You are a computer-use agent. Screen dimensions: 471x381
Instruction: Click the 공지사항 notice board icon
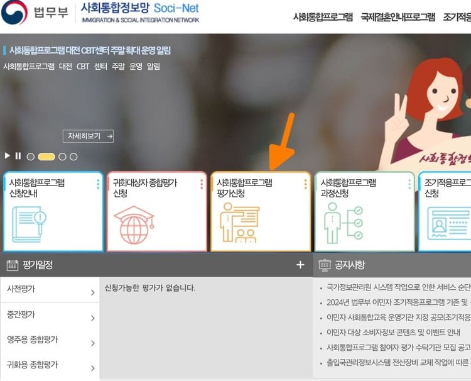pos(325,265)
